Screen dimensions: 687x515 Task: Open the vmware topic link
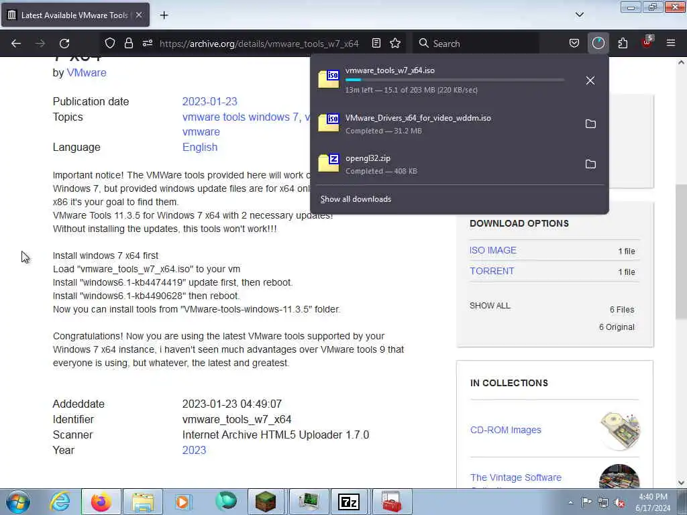click(x=201, y=132)
